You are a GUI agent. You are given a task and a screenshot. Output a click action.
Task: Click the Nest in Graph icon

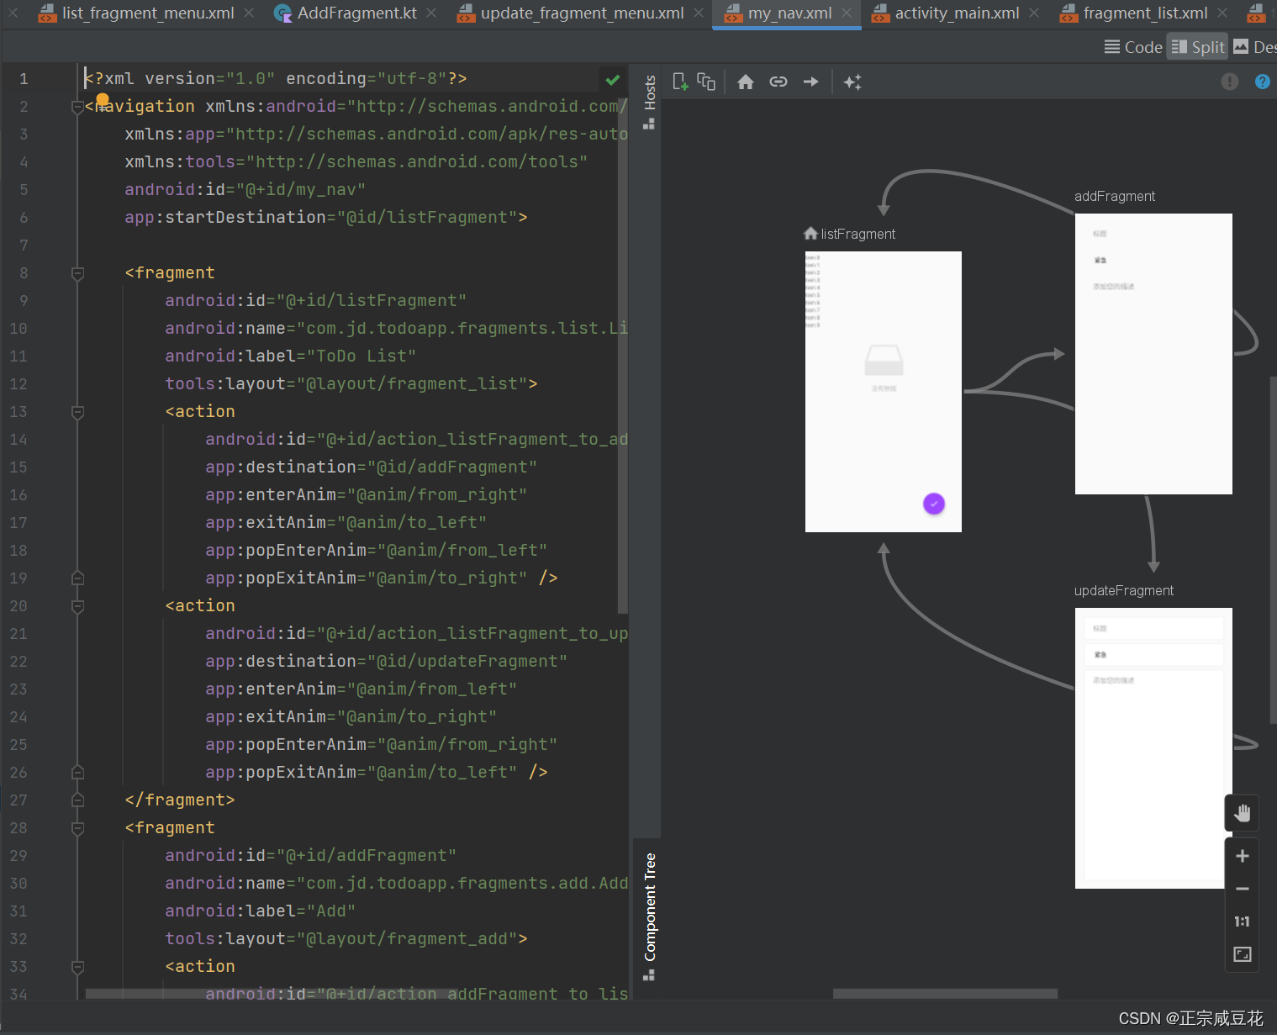pyautogui.click(x=706, y=82)
